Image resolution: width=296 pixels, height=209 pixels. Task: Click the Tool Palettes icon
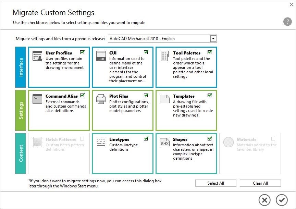[x=164, y=56]
